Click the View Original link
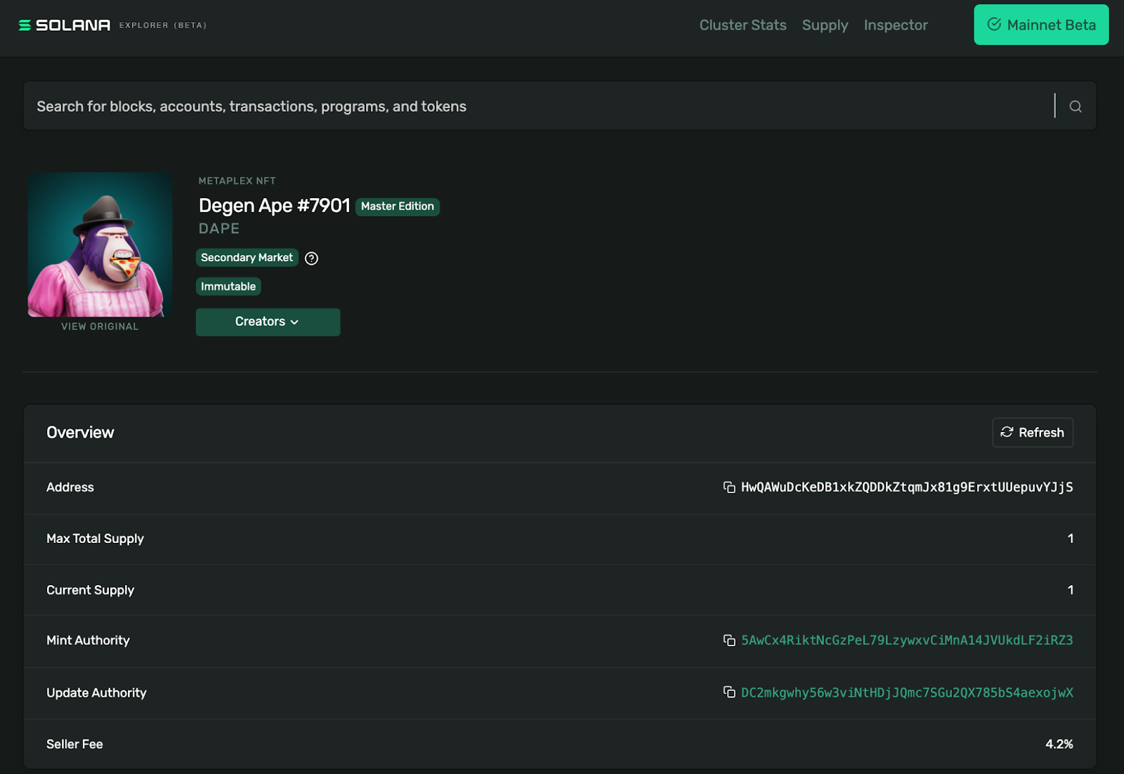Image resolution: width=1124 pixels, height=774 pixels. (100, 327)
